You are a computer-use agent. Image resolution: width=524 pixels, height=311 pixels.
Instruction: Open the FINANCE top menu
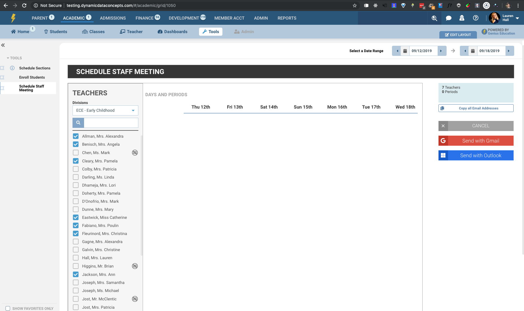point(144,18)
